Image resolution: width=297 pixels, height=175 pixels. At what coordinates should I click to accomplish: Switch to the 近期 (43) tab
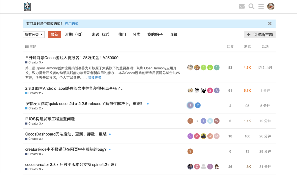(74, 34)
